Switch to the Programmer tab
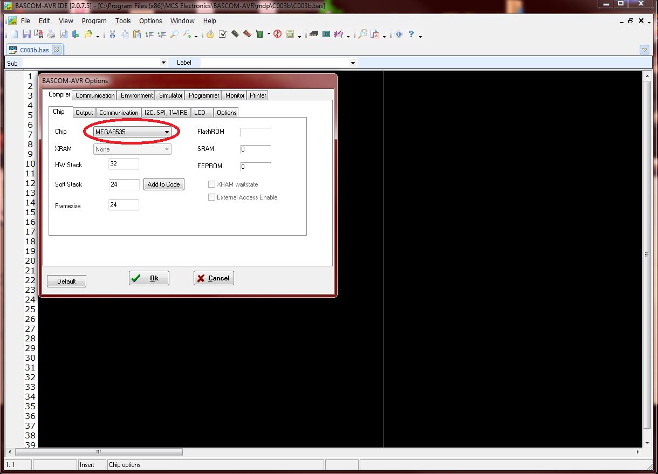658x474 pixels. coord(204,95)
